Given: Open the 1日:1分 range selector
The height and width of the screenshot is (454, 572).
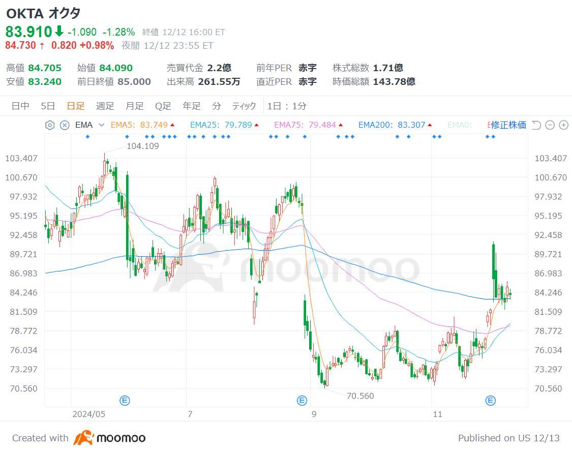Looking at the screenshot, I should pos(287,106).
